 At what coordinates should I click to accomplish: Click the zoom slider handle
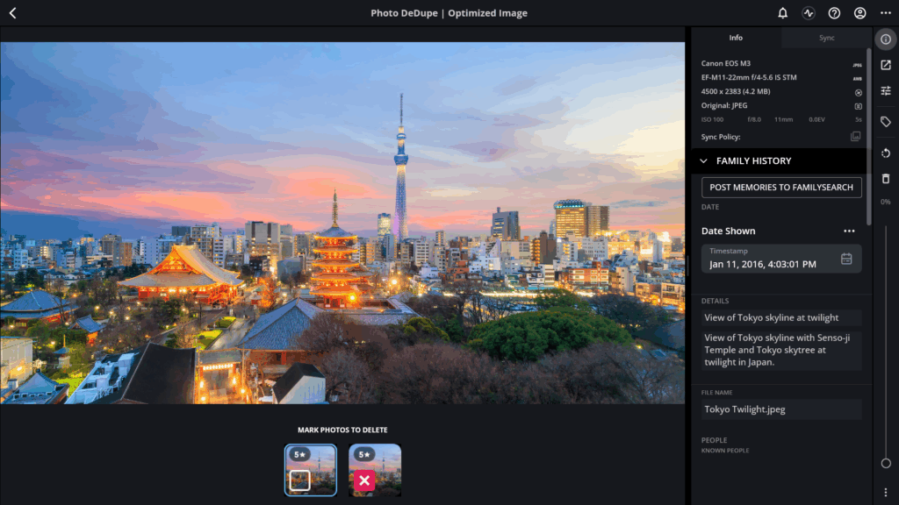point(886,463)
